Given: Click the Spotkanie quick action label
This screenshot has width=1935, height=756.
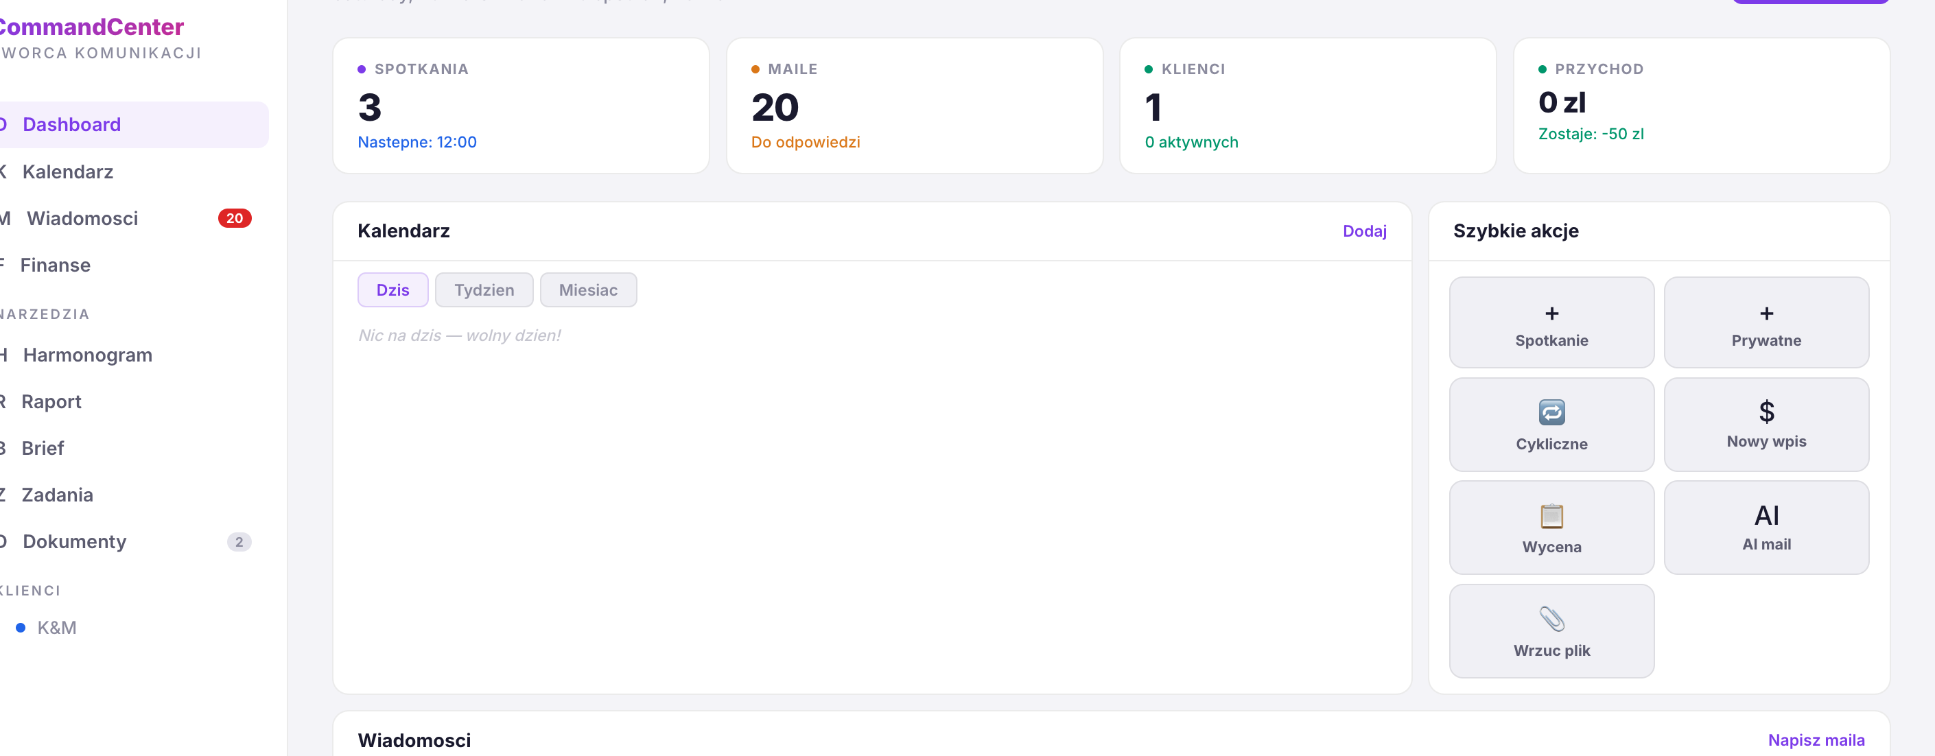Looking at the screenshot, I should 1552,340.
